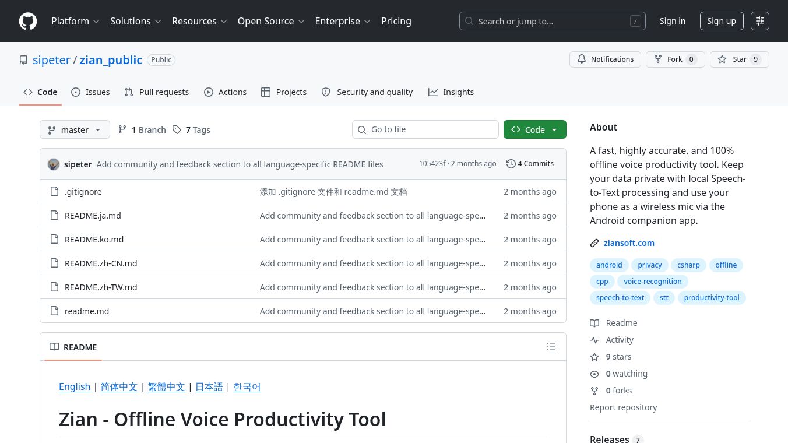Open the master branch selector dropdown

75,129
